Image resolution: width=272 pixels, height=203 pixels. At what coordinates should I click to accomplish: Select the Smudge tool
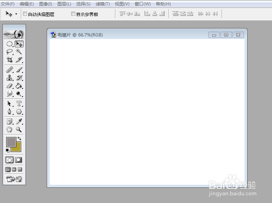(9, 94)
